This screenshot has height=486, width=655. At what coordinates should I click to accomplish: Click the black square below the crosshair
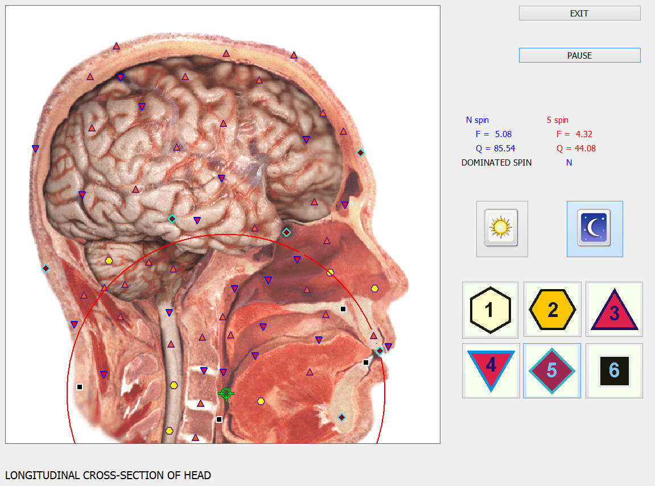pyautogui.click(x=219, y=419)
